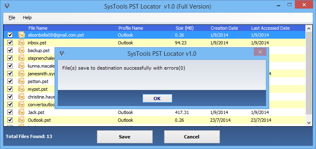
Task: Toggle the mypst.pst checkbox
Action: (x=10, y=89)
